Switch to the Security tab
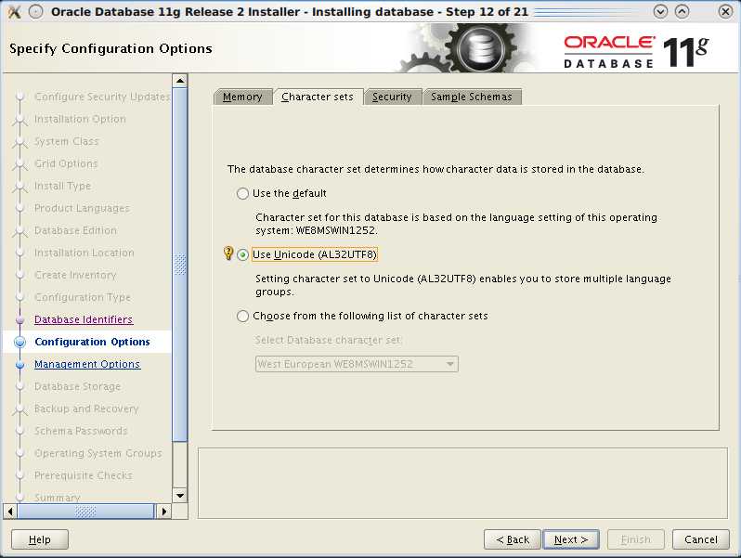This screenshot has height=558, width=741. pos(392,97)
